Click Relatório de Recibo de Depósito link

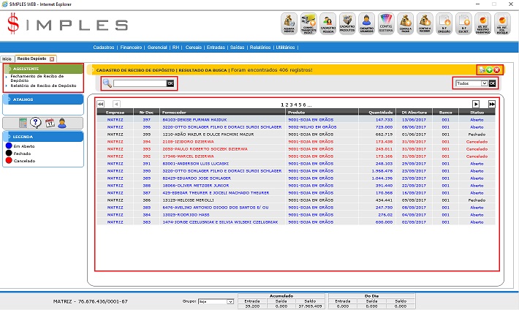pos(43,86)
